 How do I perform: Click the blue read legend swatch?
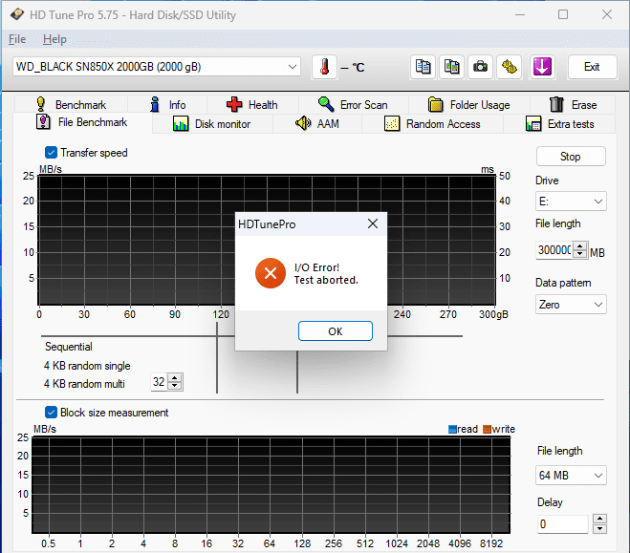452,429
